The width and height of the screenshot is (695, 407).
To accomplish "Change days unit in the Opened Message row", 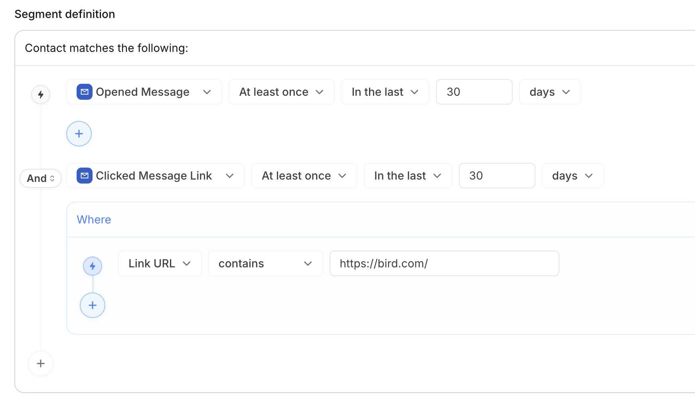I will pos(550,92).
